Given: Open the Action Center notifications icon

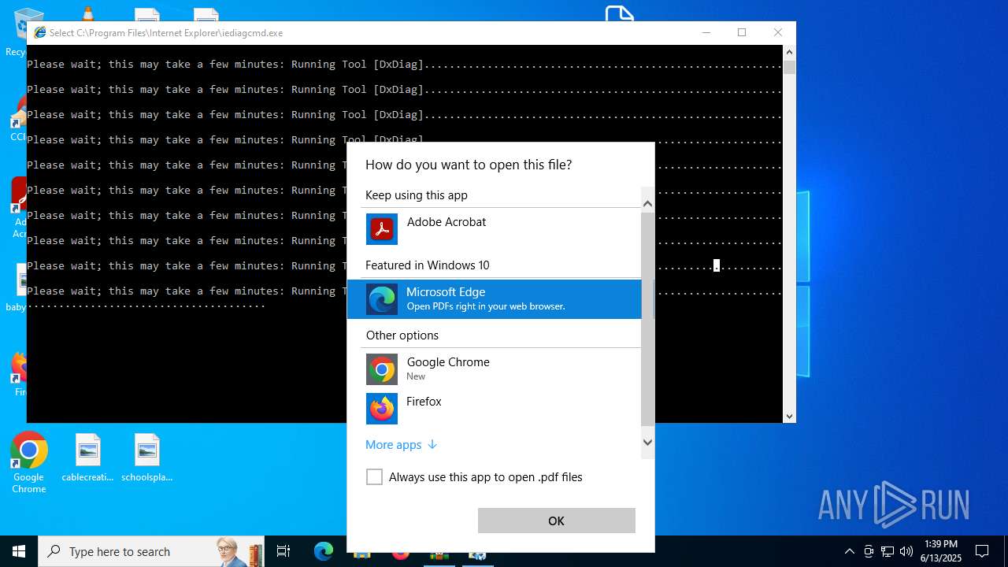Looking at the screenshot, I should [x=982, y=551].
